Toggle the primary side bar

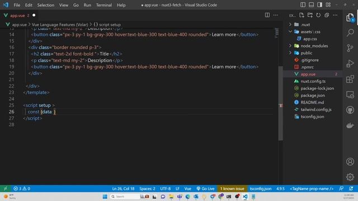point(303,5)
